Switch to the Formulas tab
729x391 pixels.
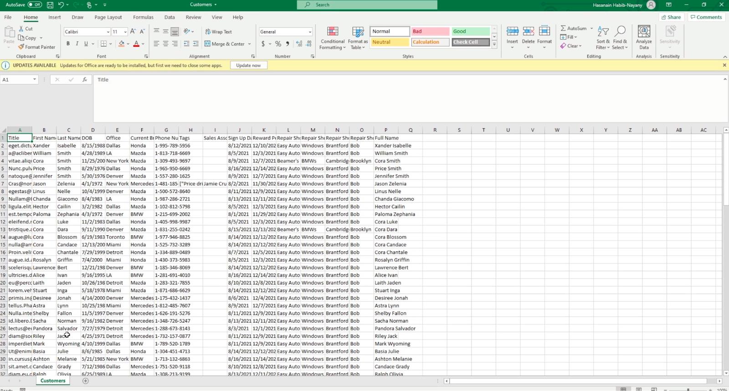pos(143,17)
